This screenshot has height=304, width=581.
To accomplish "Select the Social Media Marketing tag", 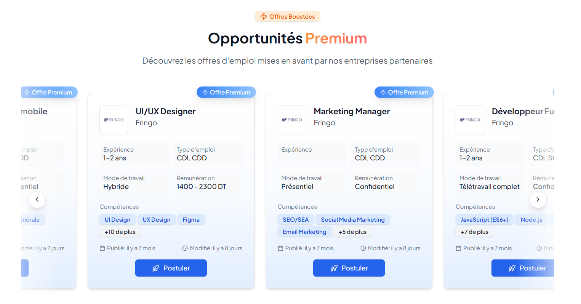I will tap(352, 220).
